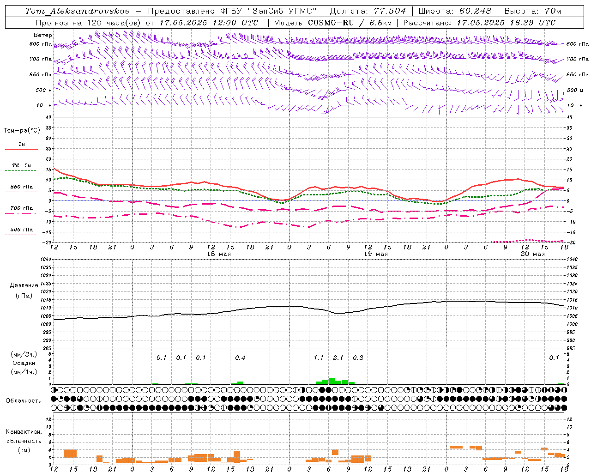Click the Прогноз на 120 часа(ов) text
This screenshot has height=473, width=591.
[x=89, y=23]
